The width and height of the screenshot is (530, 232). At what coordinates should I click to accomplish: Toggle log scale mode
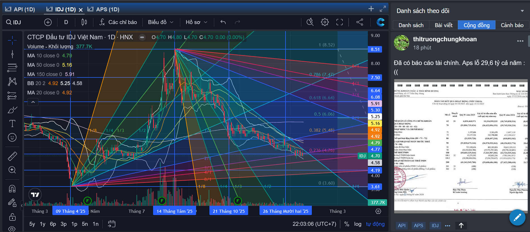coord(358,224)
